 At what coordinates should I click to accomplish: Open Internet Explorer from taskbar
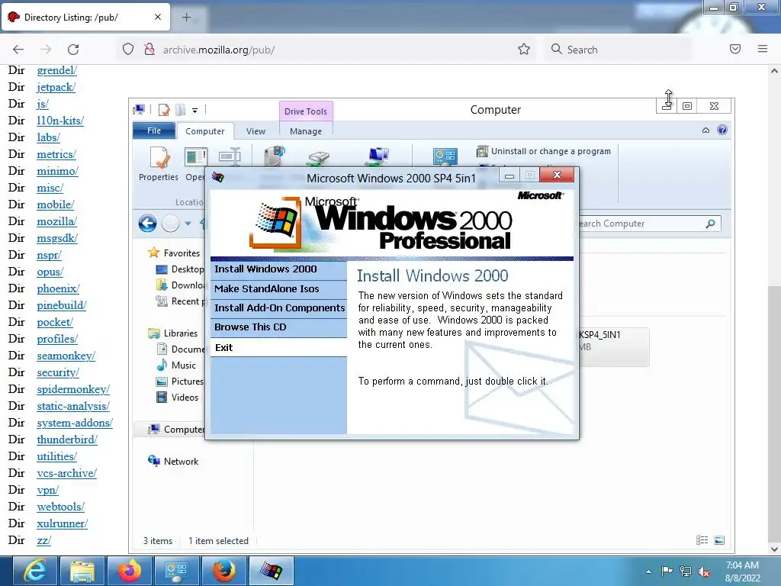pos(35,571)
